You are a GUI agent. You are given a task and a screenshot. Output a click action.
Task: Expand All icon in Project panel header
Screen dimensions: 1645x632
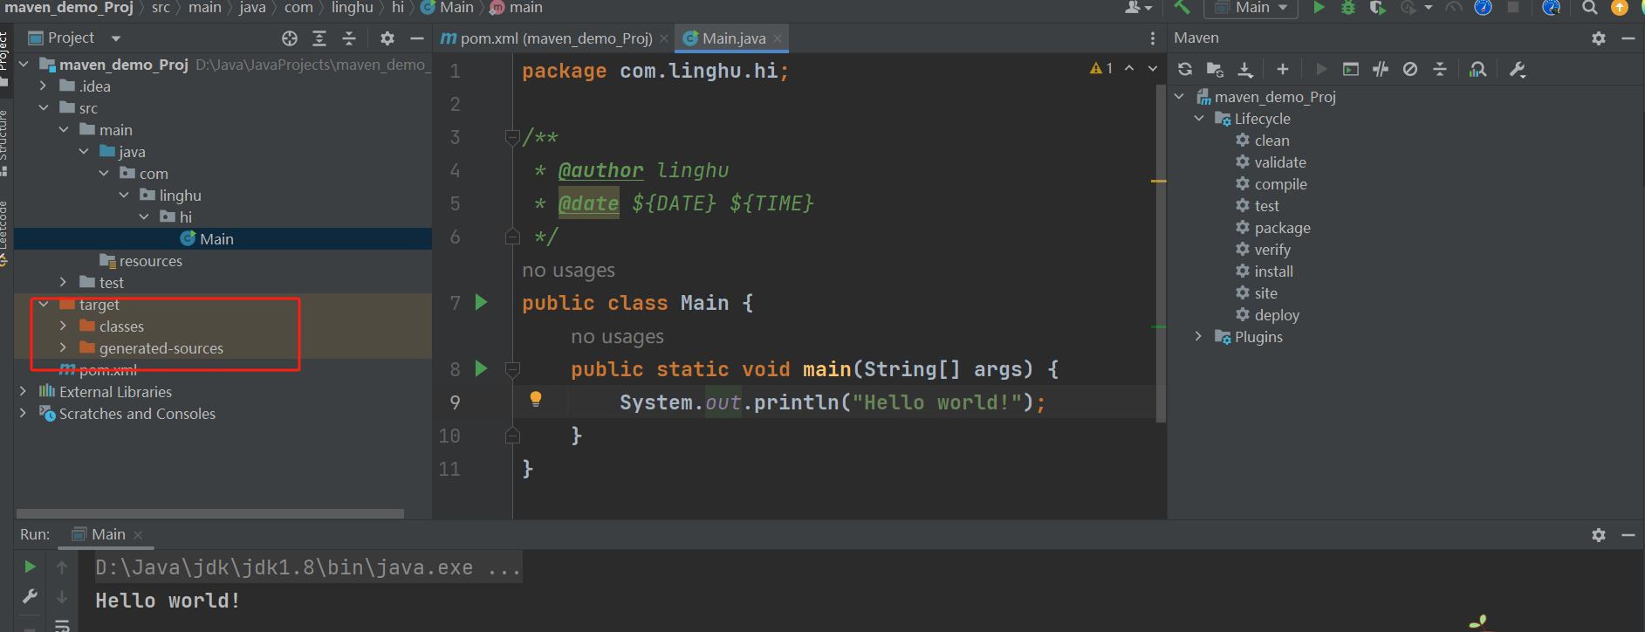tap(319, 38)
